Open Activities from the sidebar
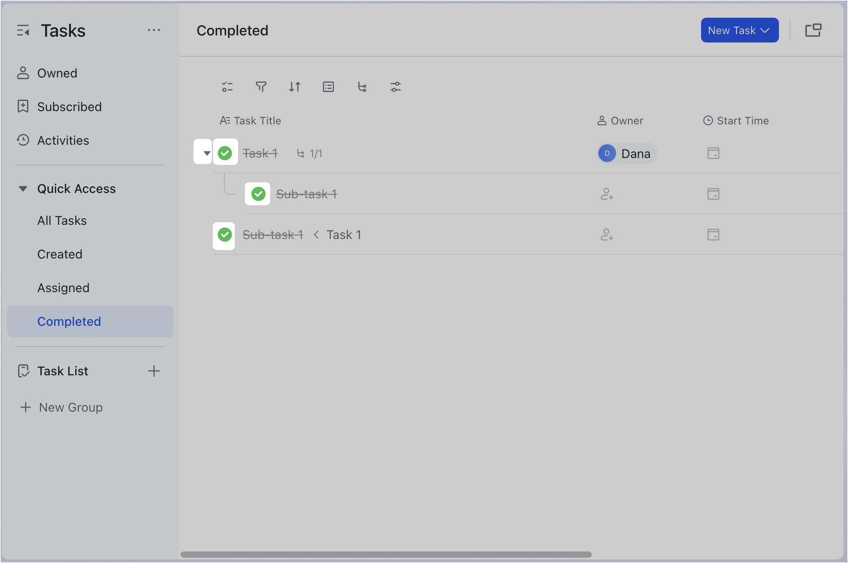Screen dimensions: 848x563 62,140
